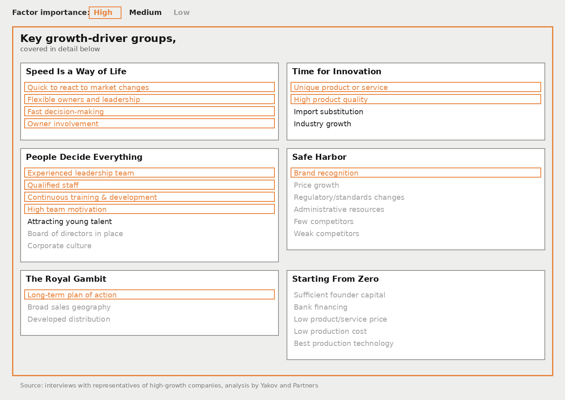Select 'Fast decision-making' factor

pyautogui.click(x=149, y=111)
